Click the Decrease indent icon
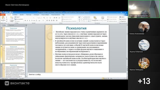Viewport: 160px width, 90px height. (54, 18)
